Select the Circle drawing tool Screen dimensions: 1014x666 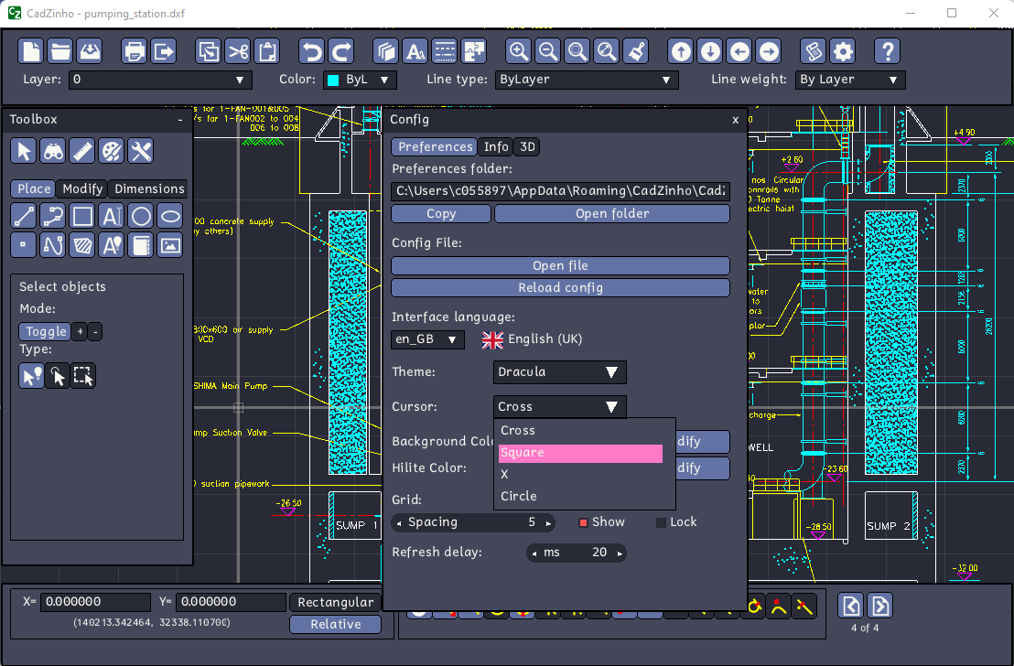pyautogui.click(x=141, y=216)
